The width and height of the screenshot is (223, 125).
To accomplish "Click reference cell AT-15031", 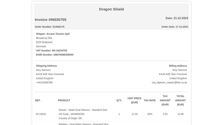I will click(x=41, y=114).
